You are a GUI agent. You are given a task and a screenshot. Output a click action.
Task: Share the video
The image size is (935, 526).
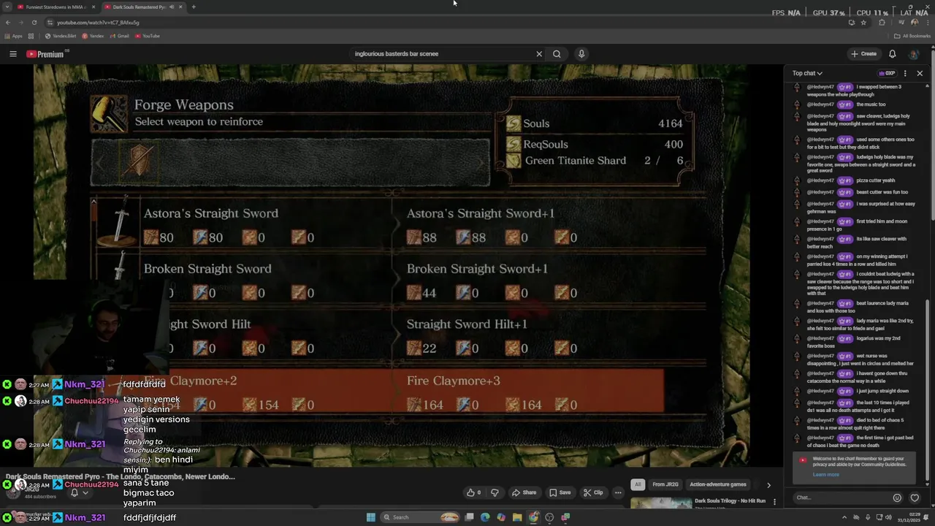pos(524,492)
